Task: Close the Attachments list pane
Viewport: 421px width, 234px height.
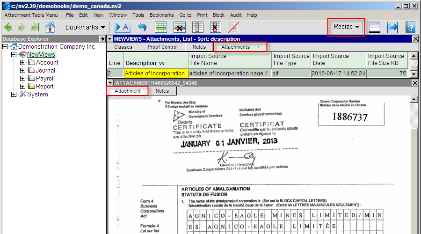Action: click(x=415, y=39)
